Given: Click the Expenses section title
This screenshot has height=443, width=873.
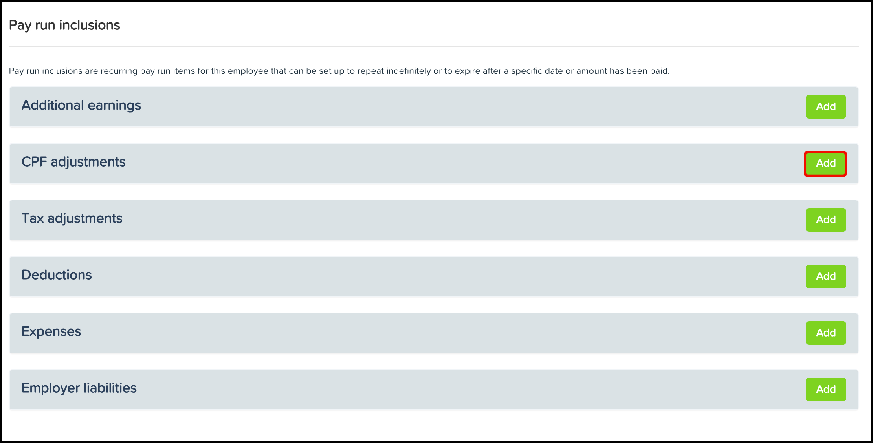Looking at the screenshot, I should (51, 332).
